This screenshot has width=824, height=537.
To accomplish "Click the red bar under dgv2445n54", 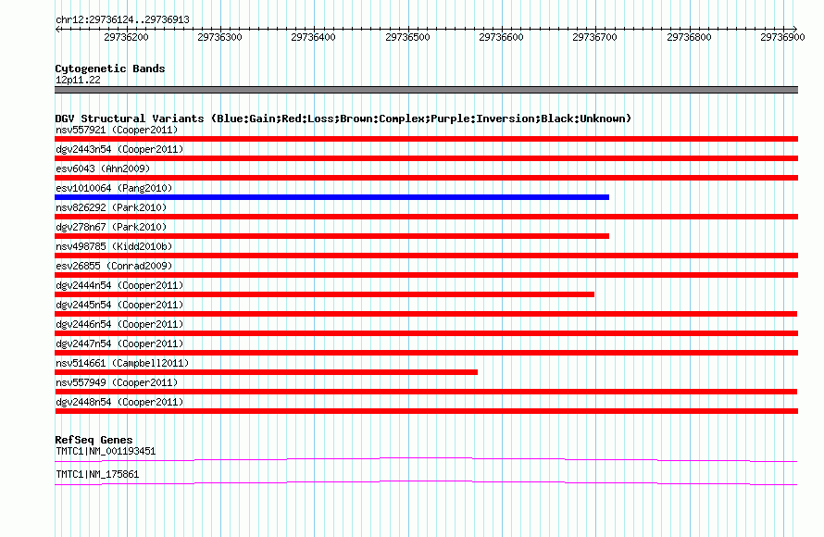I will pyautogui.click(x=426, y=314).
